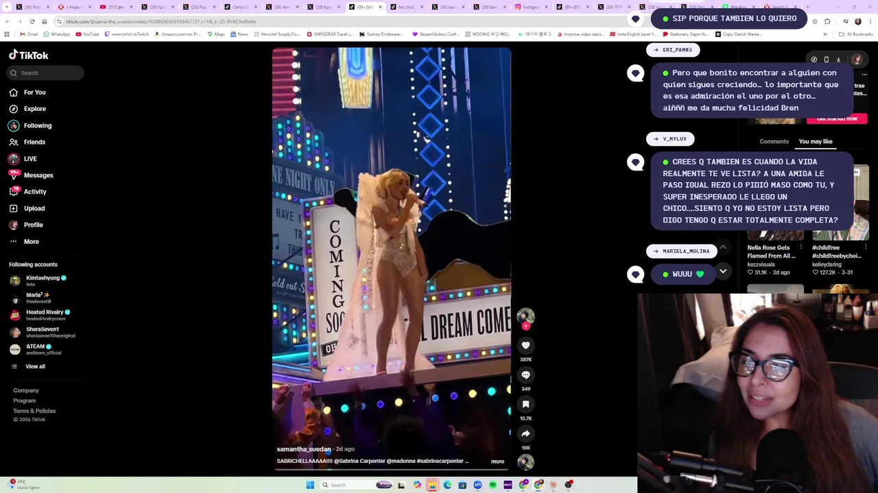Switch to the You may like tab
The image size is (878, 493).
[816, 142]
